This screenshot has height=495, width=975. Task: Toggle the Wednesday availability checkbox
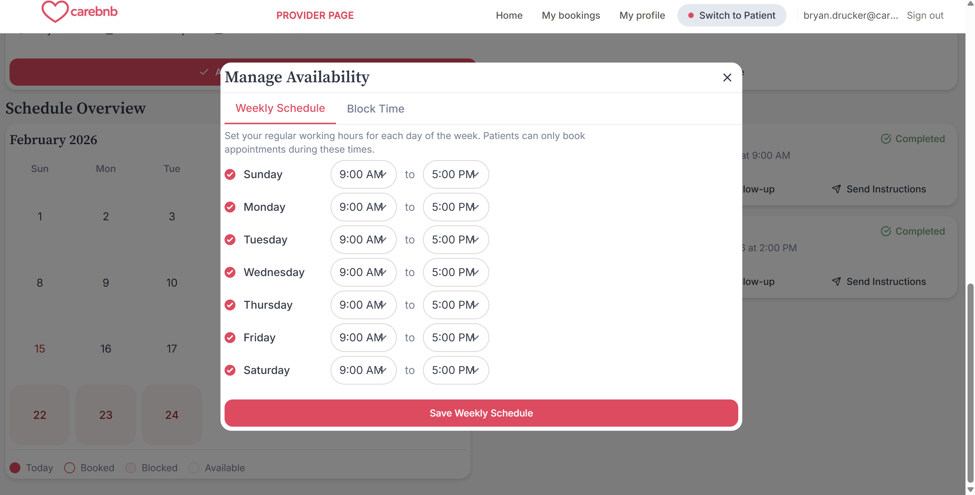point(230,272)
